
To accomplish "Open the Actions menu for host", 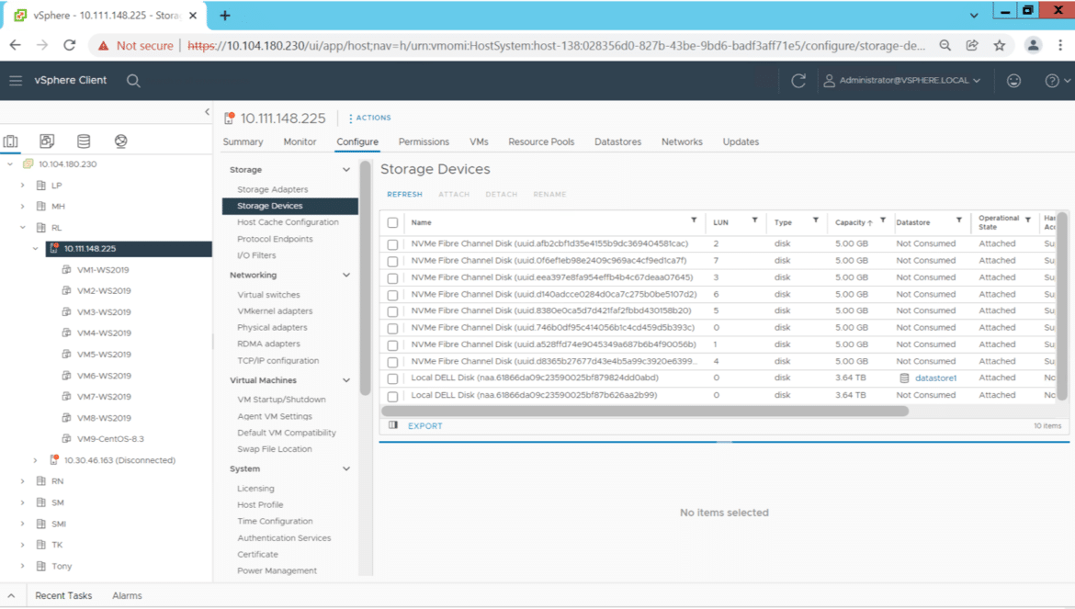I will (369, 118).
